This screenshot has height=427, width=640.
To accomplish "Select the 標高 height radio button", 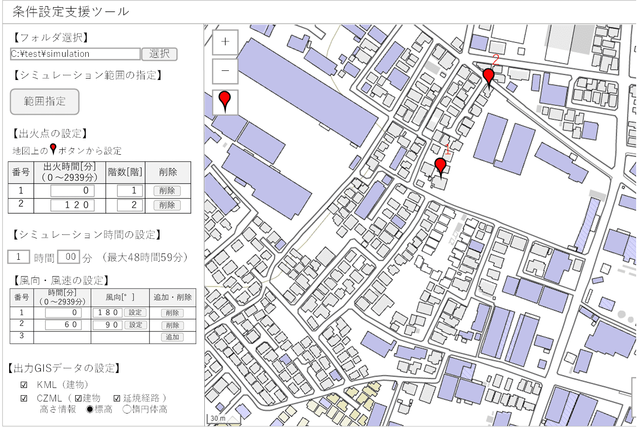I will (90, 410).
